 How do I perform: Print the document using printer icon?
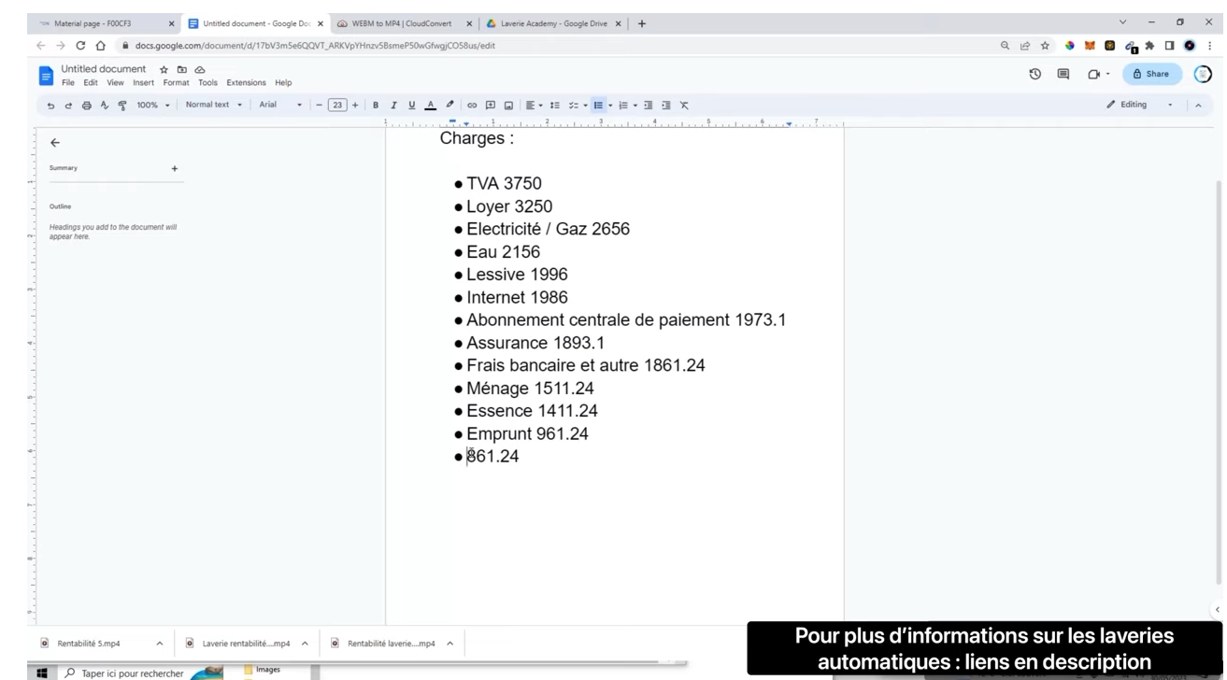[x=86, y=106]
